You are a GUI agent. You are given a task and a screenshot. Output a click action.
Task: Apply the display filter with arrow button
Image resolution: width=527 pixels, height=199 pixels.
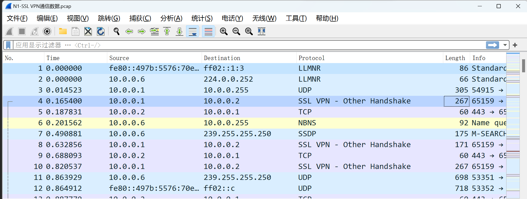pyautogui.click(x=493, y=45)
